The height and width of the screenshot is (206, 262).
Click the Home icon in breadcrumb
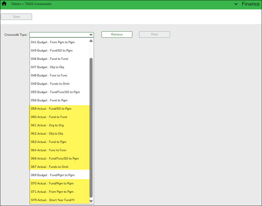4,4
